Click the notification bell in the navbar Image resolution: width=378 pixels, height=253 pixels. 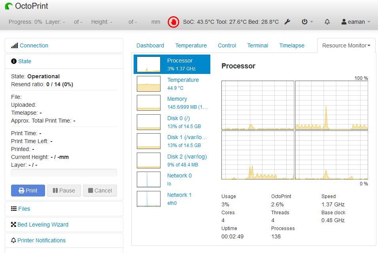click(x=327, y=22)
